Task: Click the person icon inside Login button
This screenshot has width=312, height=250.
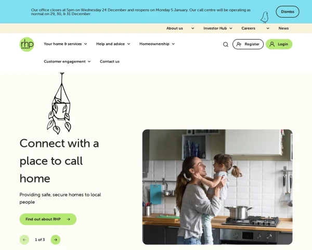Action: coord(272,44)
